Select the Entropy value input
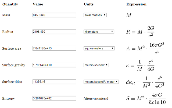The width and height of the screenshot is (172, 108). (54, 98)
